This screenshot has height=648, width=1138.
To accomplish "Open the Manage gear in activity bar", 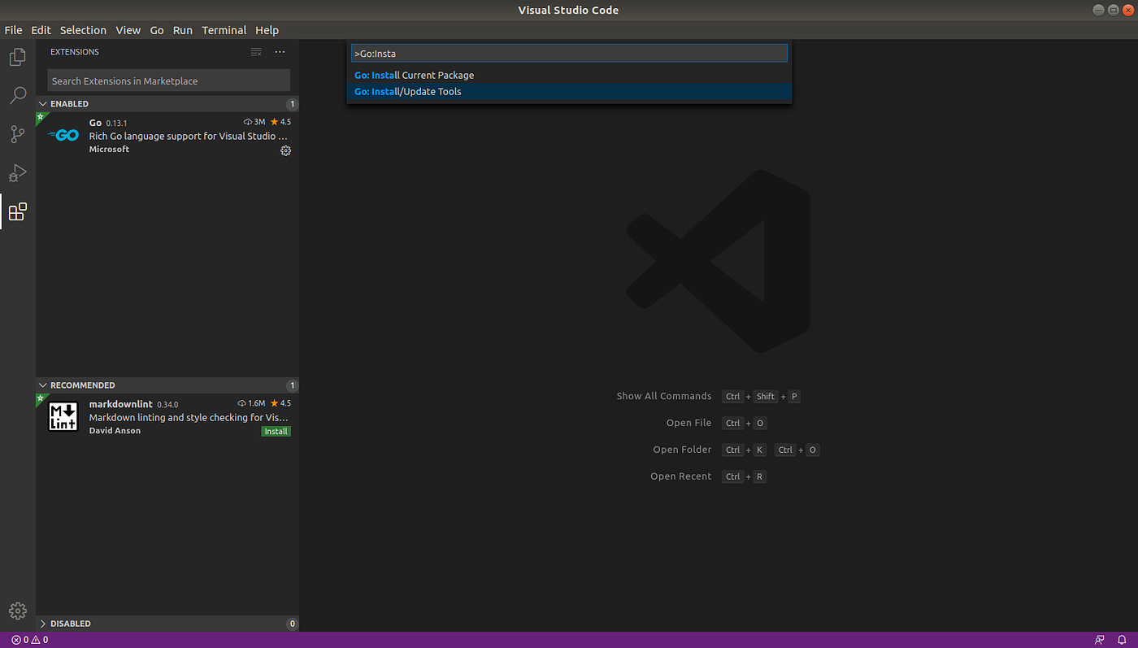I will 17,611.
